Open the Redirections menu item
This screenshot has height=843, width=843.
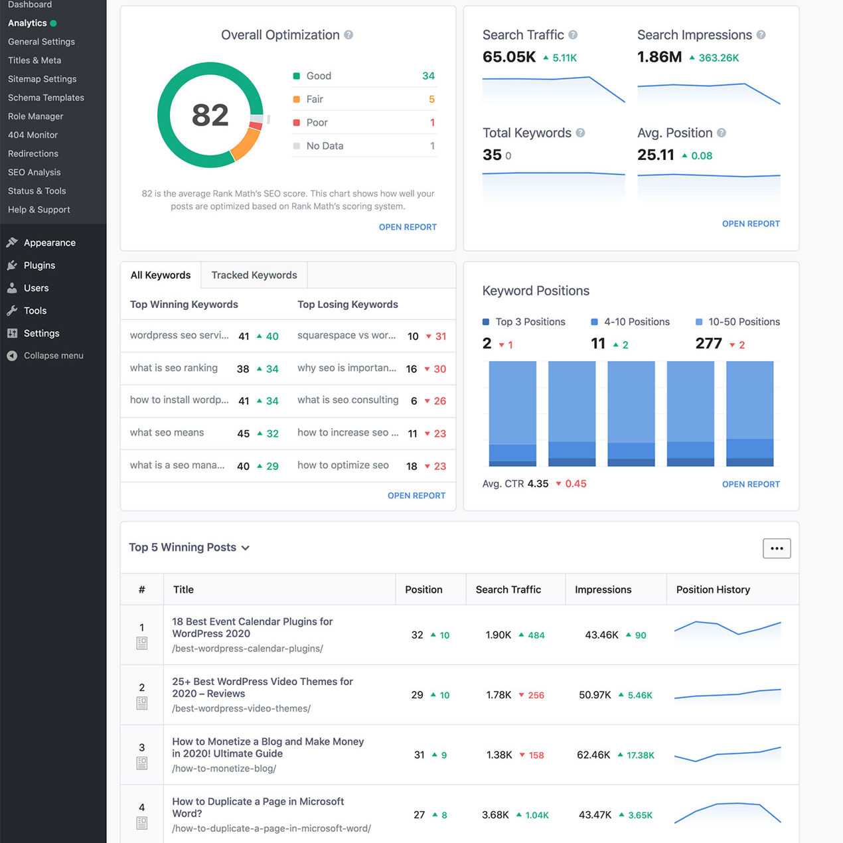tap(33, 153)
